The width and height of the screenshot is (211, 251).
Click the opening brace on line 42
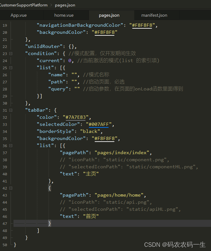[50, 188]
